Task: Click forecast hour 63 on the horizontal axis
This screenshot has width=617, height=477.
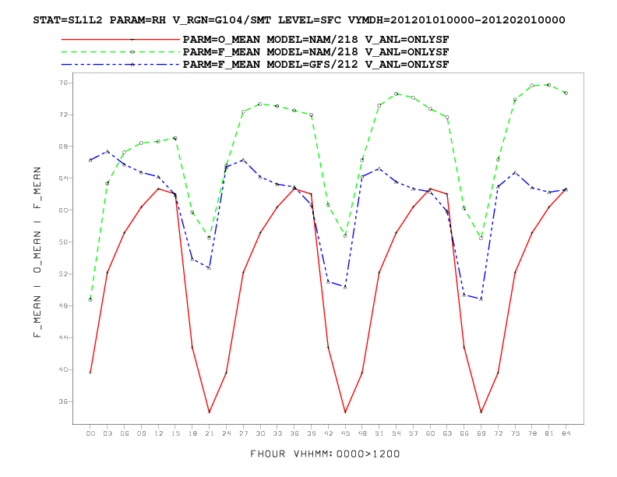Action: [x=447, y=433]
